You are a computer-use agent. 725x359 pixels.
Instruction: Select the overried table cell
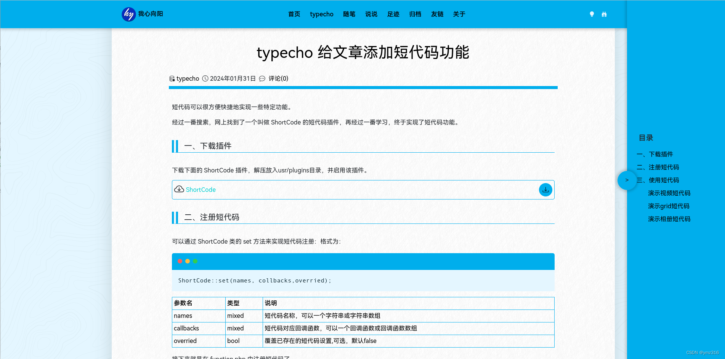[199, 341]
